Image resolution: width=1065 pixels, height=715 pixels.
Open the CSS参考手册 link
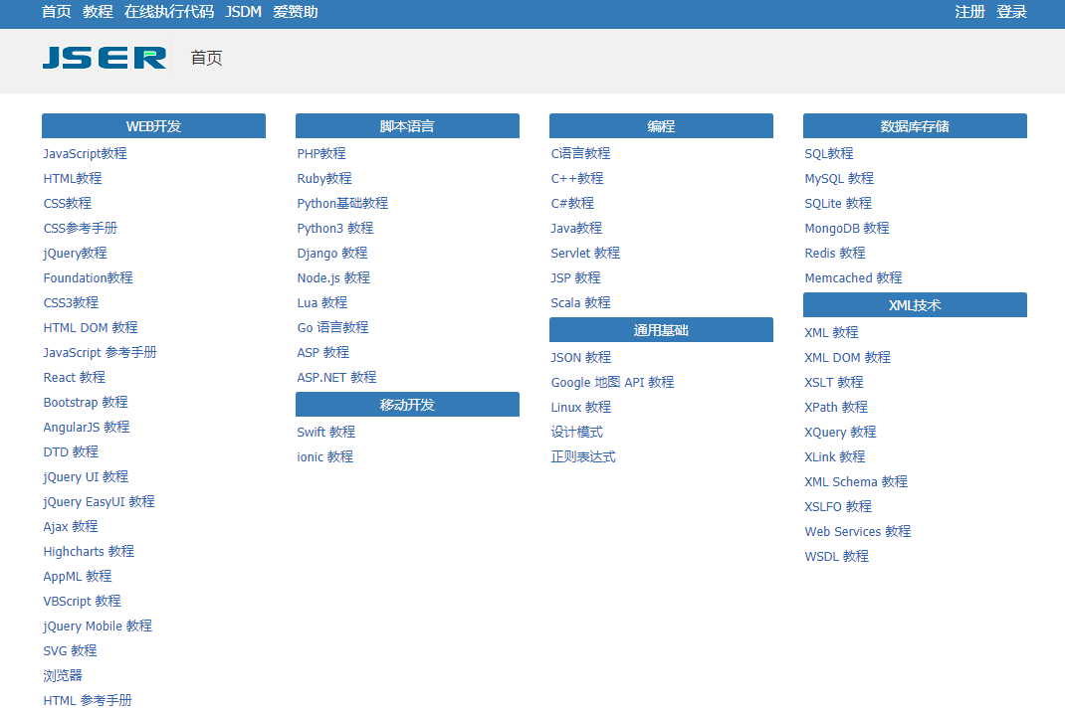[x=81, y=228]
